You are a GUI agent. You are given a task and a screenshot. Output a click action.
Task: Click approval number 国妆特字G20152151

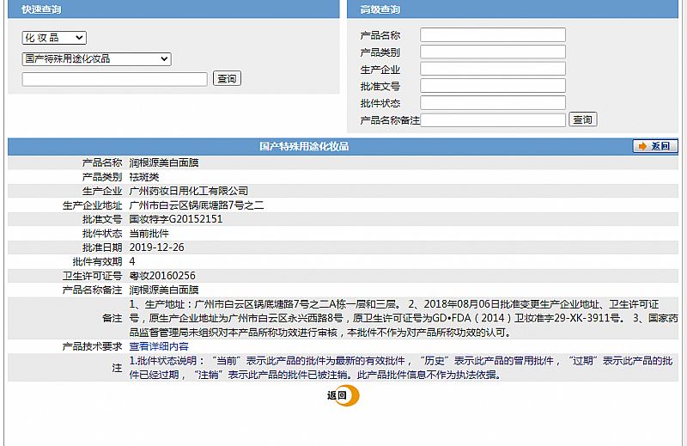coord(175,219)
